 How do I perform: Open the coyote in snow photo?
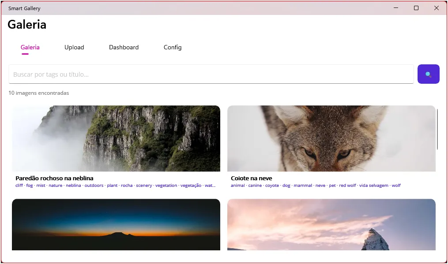(331, 138)
